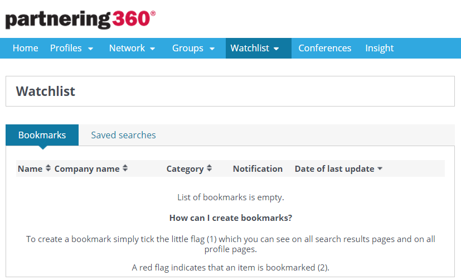Open the Network menu
The height and width of the screenshot is (280, 461).
pos(127,48)
